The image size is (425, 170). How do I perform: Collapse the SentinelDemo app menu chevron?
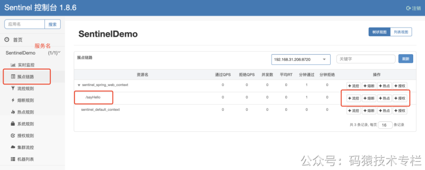[x=59, y=52]
